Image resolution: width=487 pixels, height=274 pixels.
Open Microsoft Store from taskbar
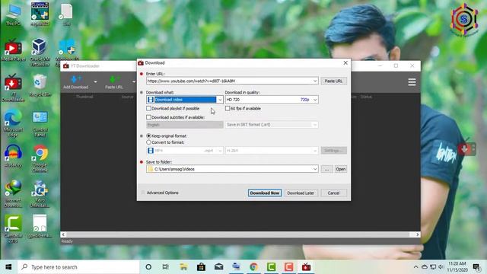[x=201, y=267]
